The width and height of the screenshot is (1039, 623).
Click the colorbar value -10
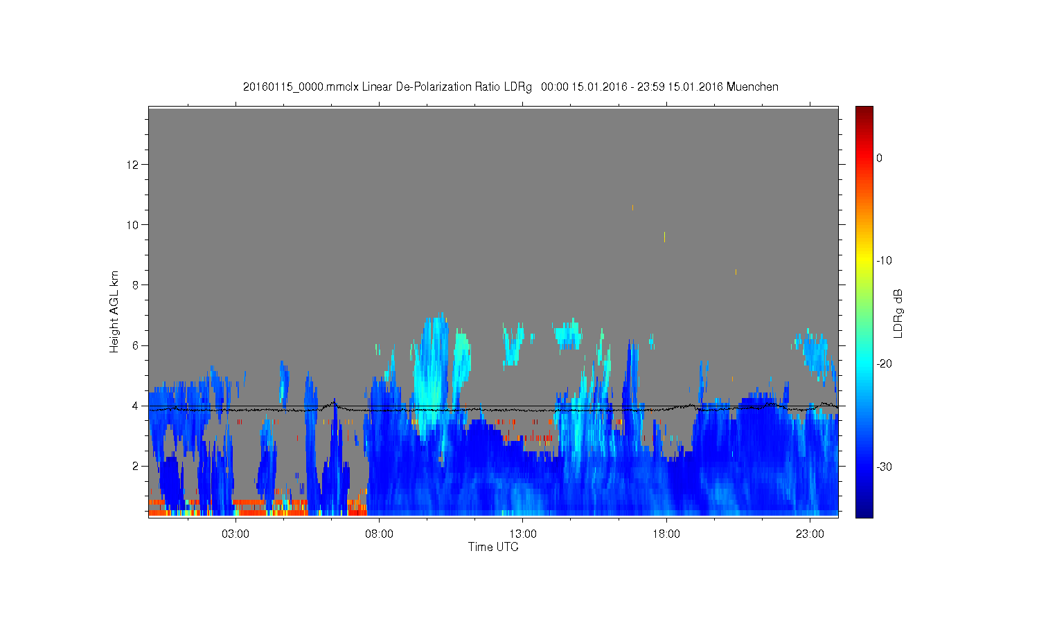click(x=884, y=261)
